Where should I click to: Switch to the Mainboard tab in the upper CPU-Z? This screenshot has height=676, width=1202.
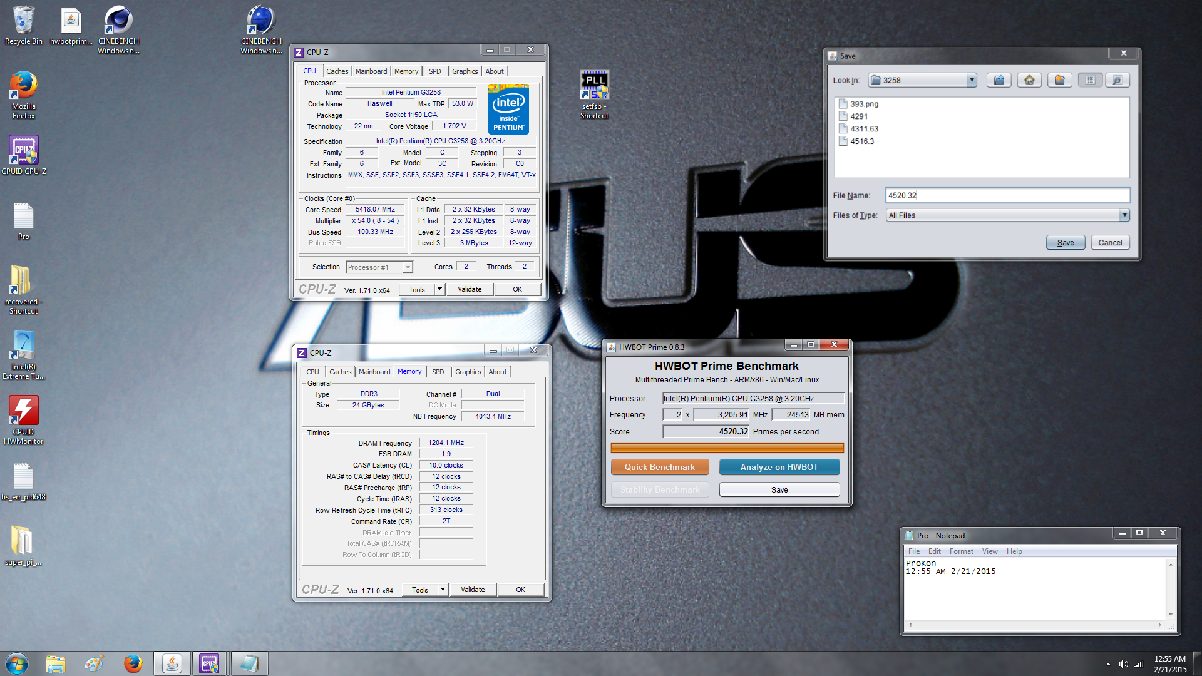point(371,71)
